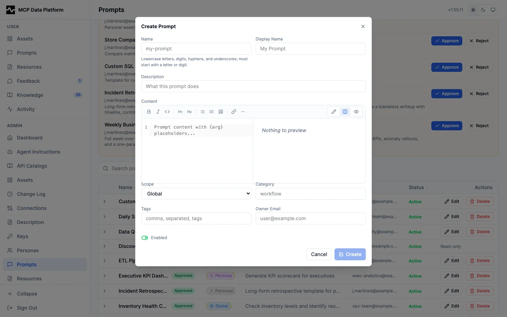The width and height of the screenshot is (507, 317).
Task: Expand the Daily S... row
Action: pyautogui.click(x=105, y=217)
